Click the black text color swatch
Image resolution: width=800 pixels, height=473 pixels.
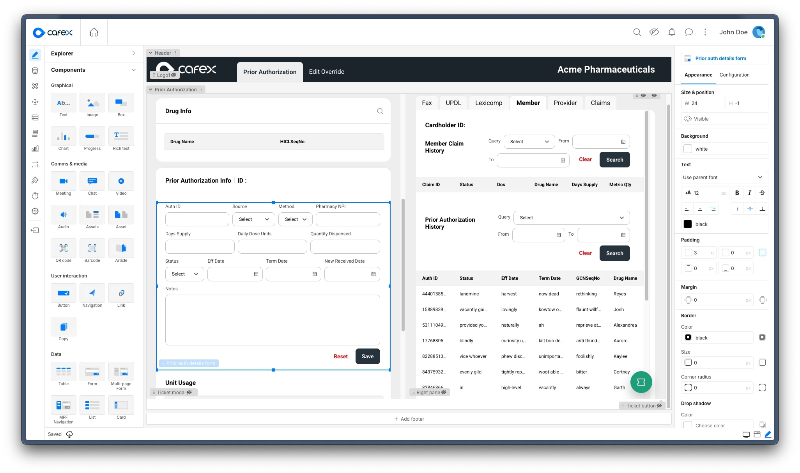click(688, 224)
